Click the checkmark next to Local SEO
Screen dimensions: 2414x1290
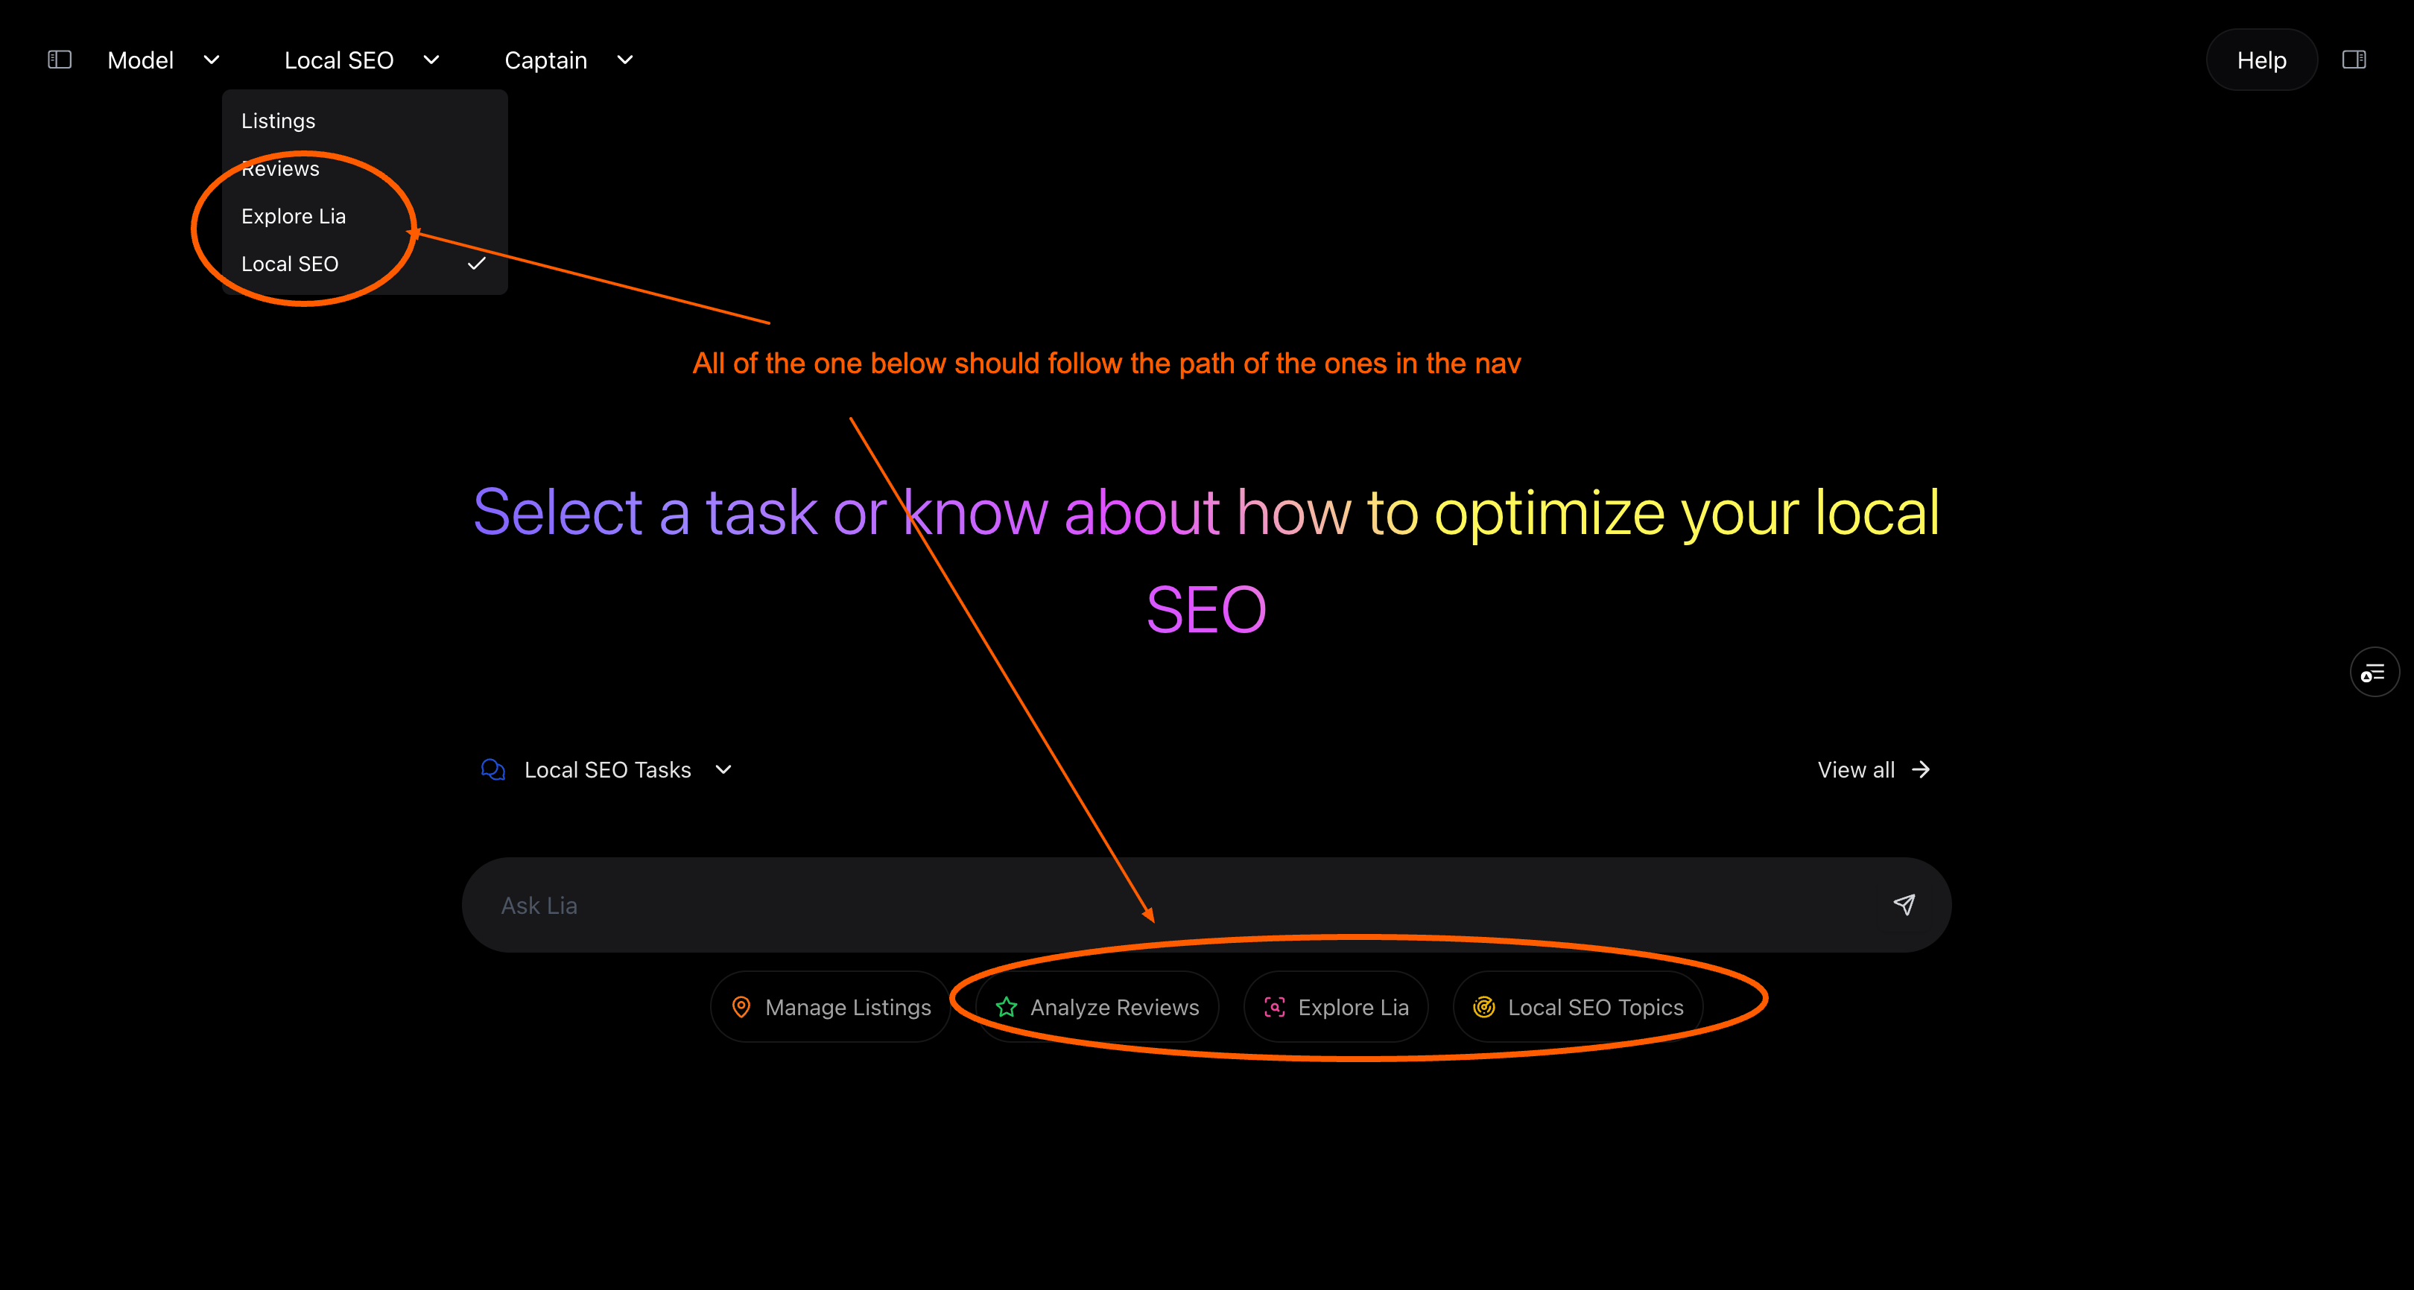476,264
